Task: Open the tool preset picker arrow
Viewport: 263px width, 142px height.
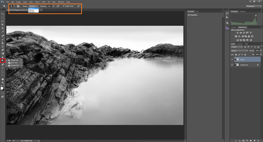Action: [x=7, y=6]
